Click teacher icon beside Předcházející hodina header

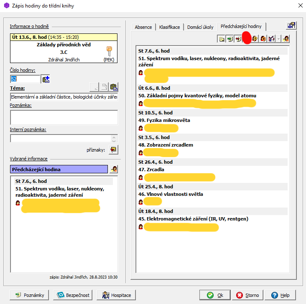114,169
